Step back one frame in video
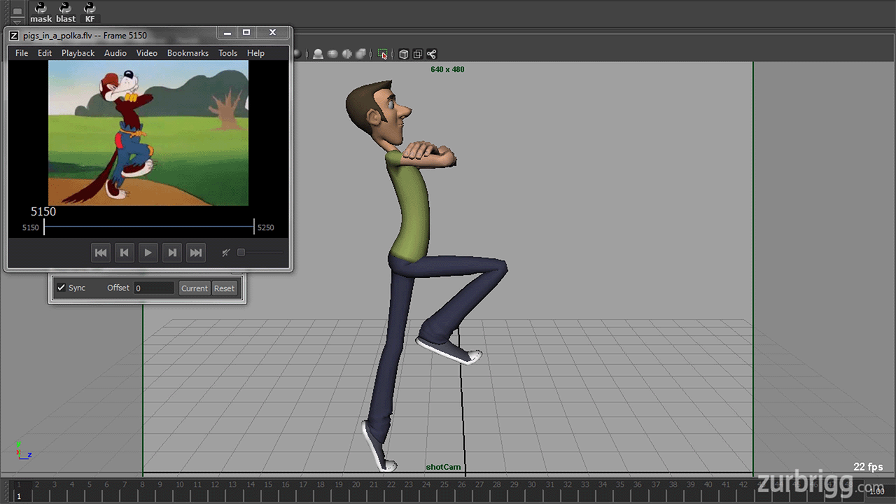Viewport: 896px width, 504px height. click(x=124, y=253)
